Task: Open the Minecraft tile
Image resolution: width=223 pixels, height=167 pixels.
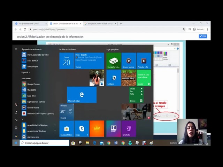Action: [x=129, y=78]
